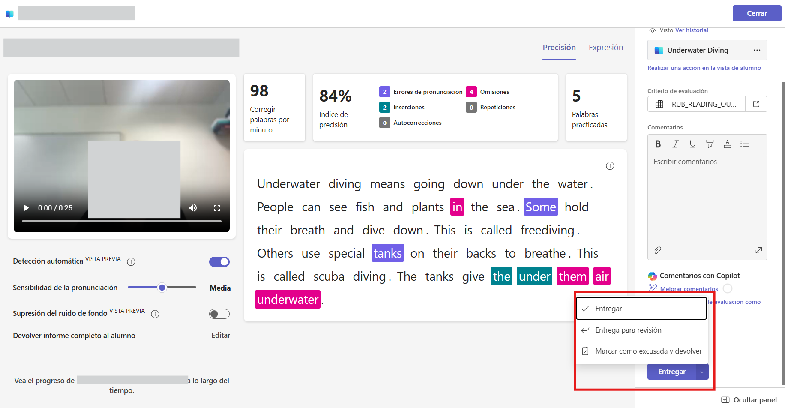The height and width of the screenshot is (408, 785).
Task: Attach a file to the comments
Action: pyautogui.click(x=658, y=250)
